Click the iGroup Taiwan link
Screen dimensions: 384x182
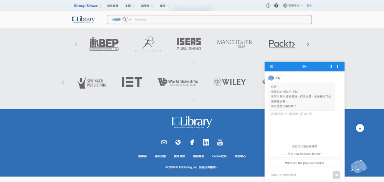[86, 6]
